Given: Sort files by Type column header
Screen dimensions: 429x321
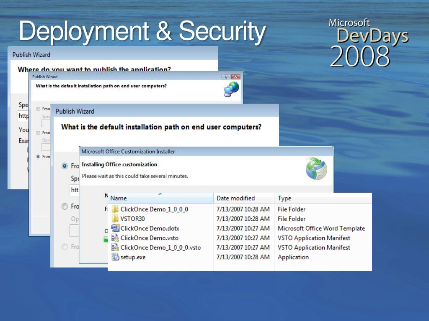Looking at the screenshot, I should (x=323, y=198).
